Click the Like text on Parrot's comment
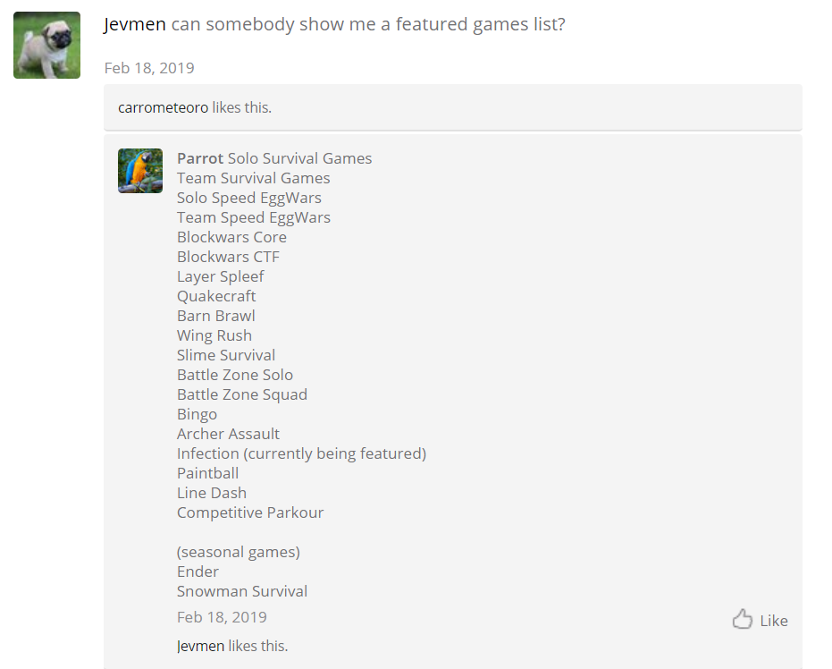The width and height of the screenshot is (832, 669). (774, 621)
